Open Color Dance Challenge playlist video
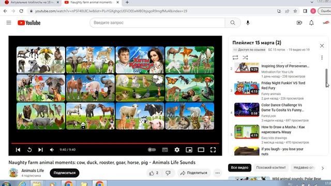Image resolution: width=331 pixels, height=186 pixels. (283, 107)
